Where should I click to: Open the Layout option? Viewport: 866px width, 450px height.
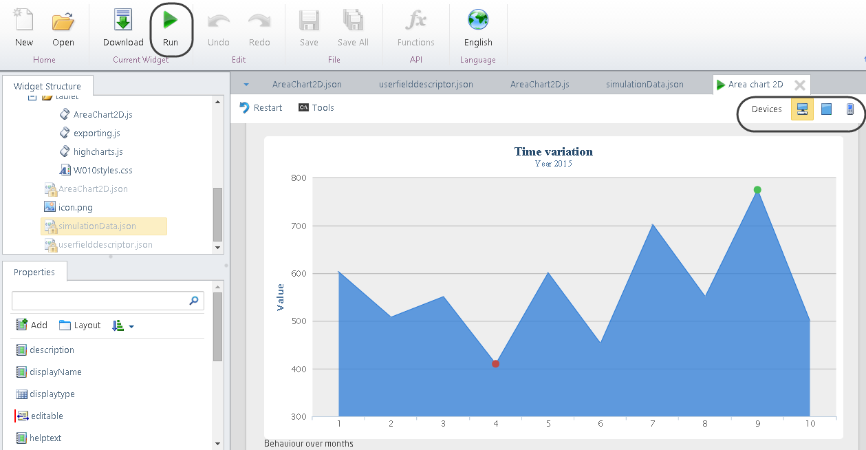[x=80, y=325]
